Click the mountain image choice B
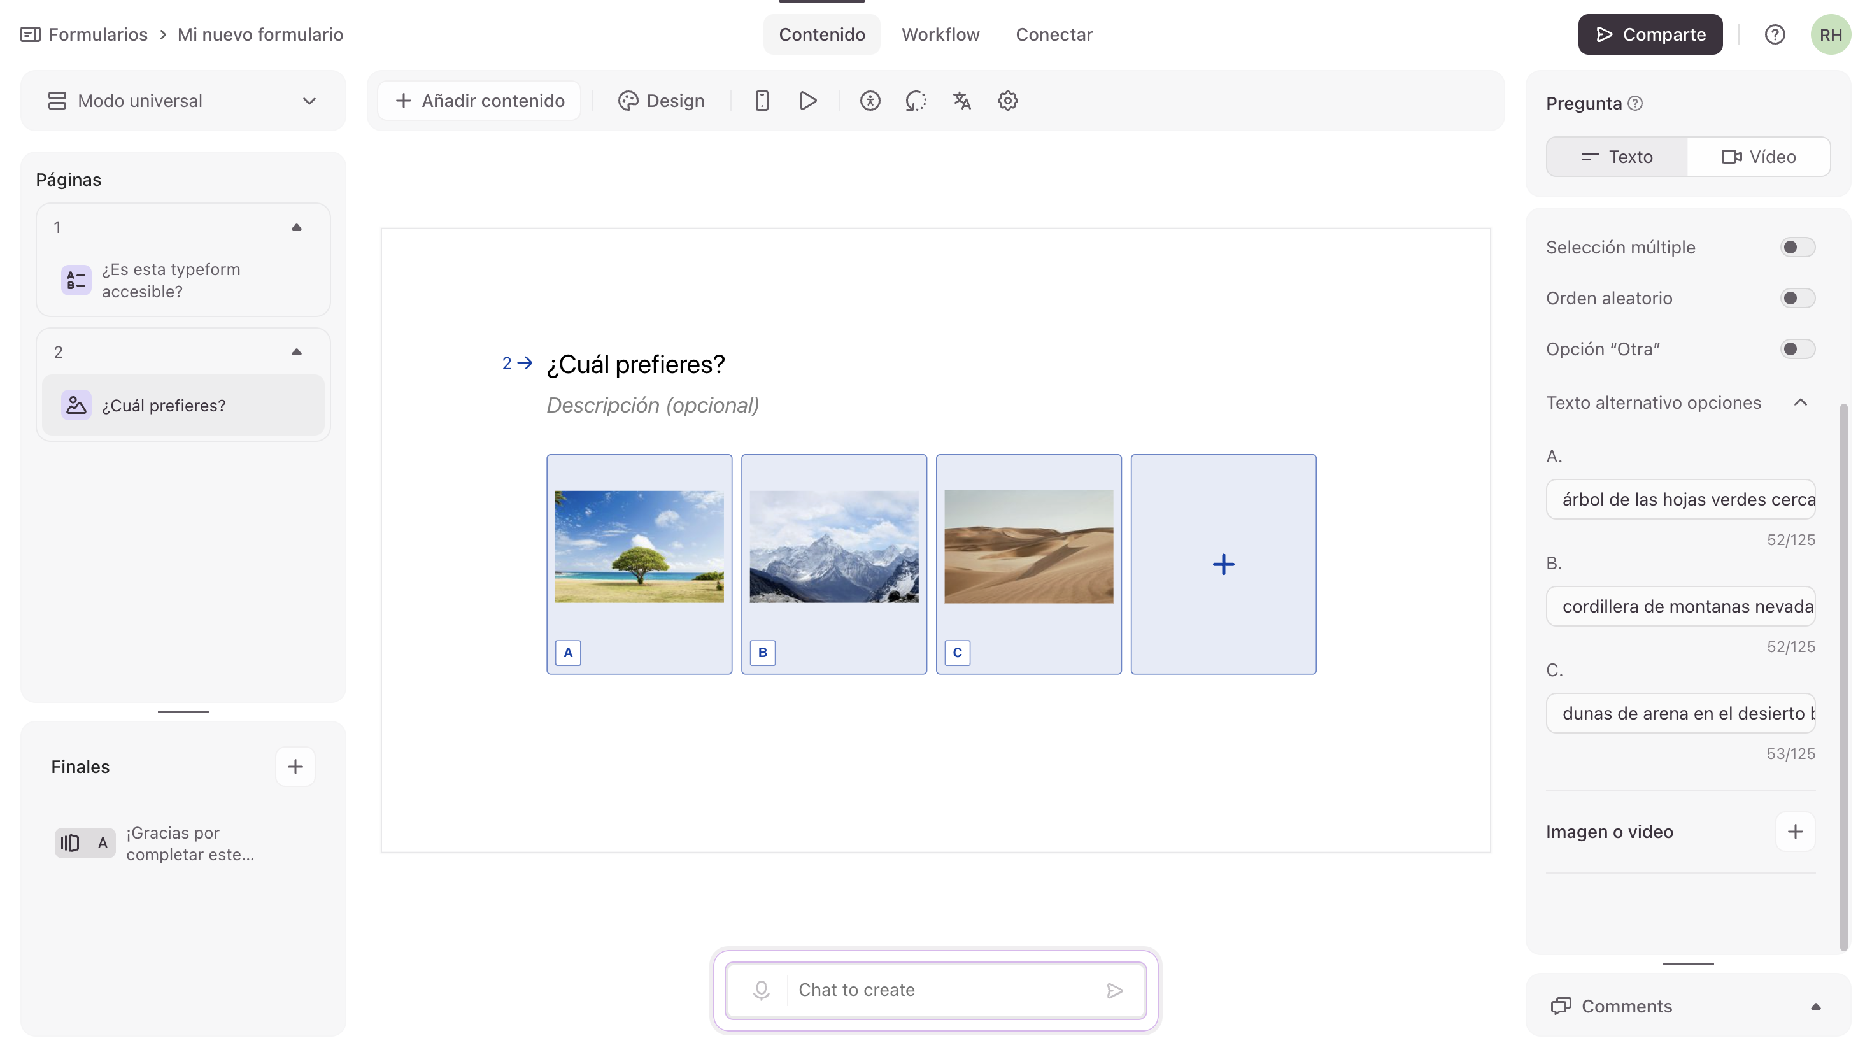 point(833,547)
